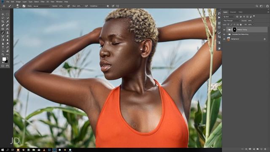This screenshot has height=152, width=270.
Task: Switch to the Paths tab
Action: (240, 12)
